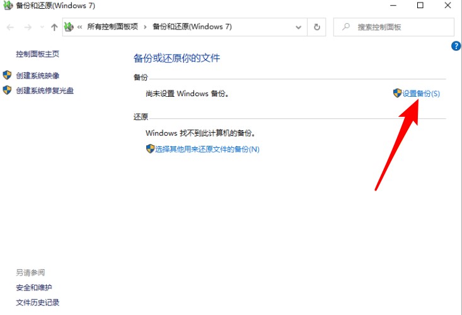The image size is (462, 315).
Task: Open 创建系统映像 link
Action: pyautogui.click(x=37, y=76)
